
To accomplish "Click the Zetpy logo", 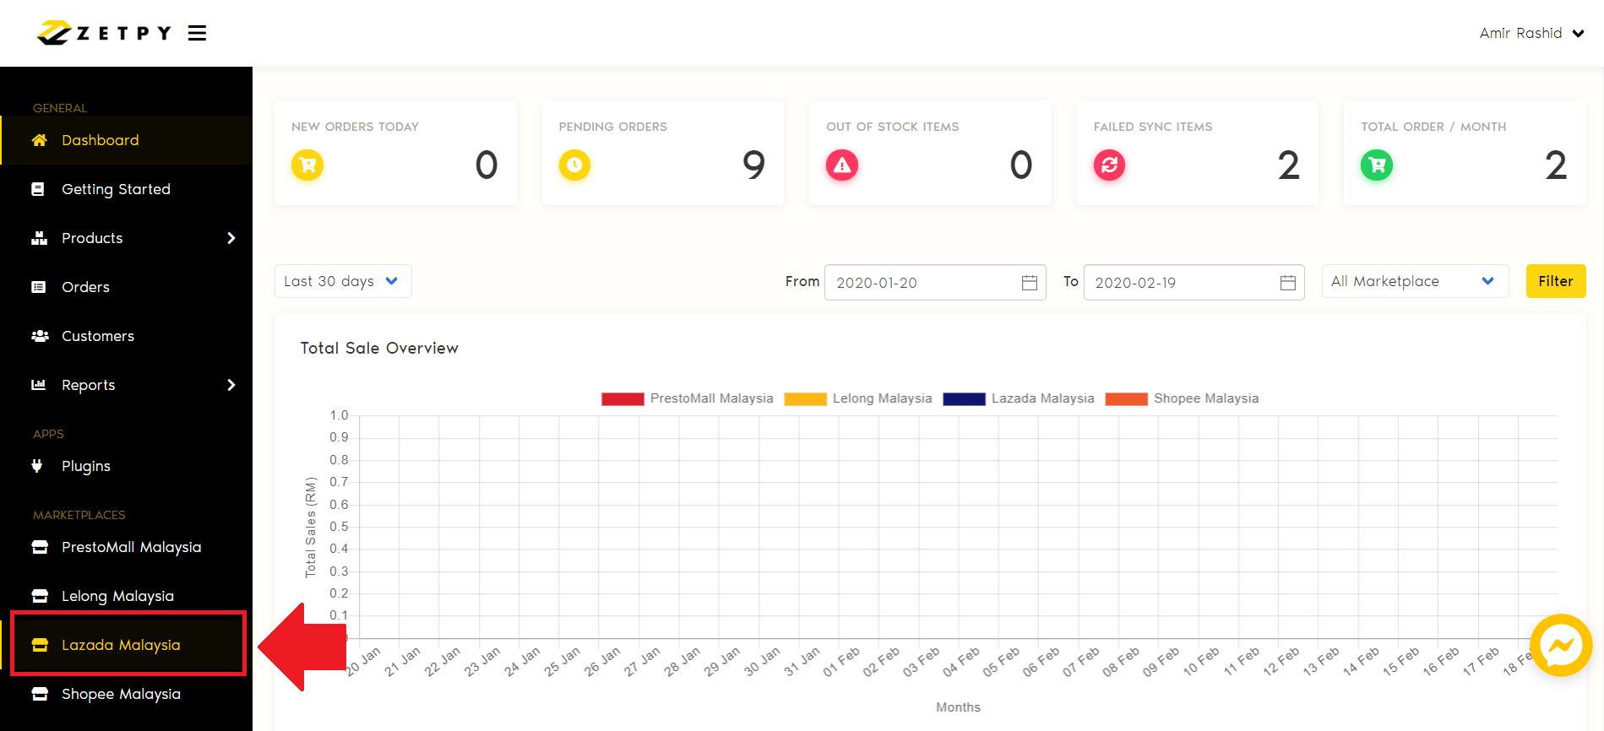I will pos(104,33).
